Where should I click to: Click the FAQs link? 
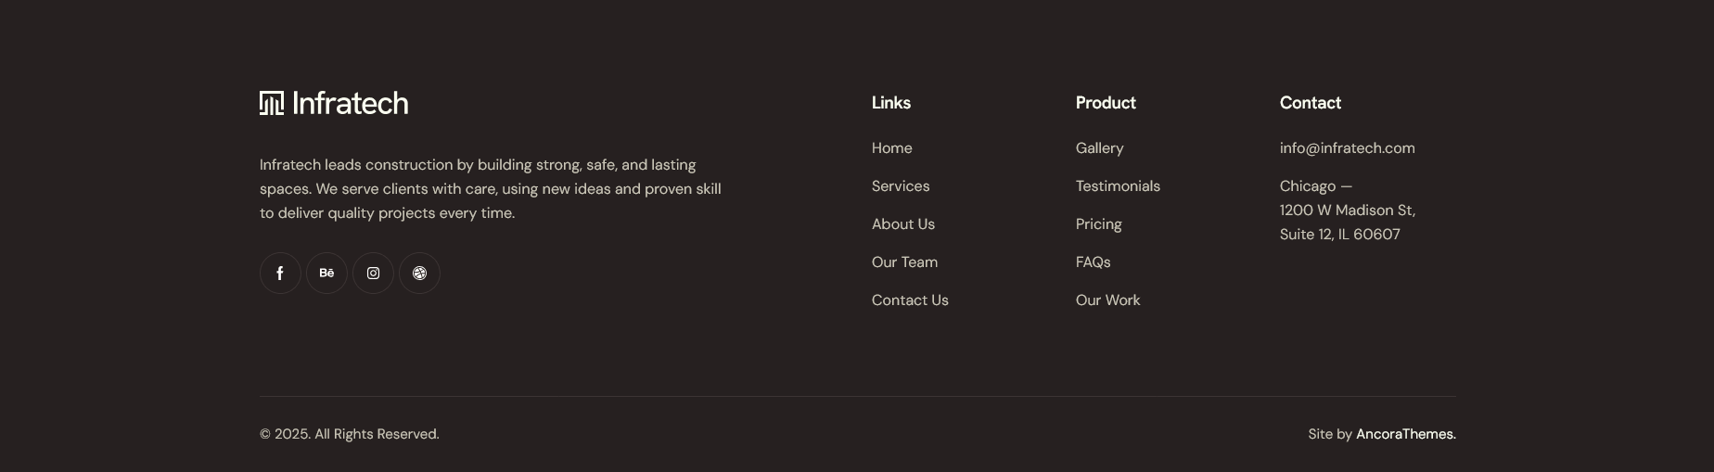[1093, 262]
